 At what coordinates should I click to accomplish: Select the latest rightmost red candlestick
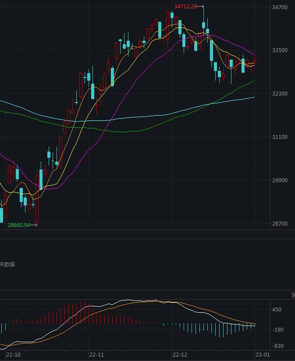point(255,62)
